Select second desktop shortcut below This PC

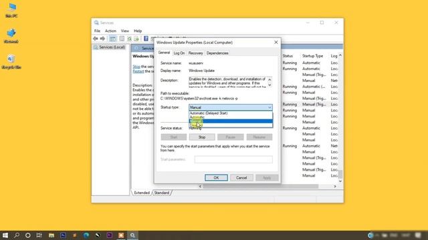[x=11, y=36]
